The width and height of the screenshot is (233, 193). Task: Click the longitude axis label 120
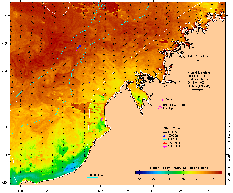47,191
